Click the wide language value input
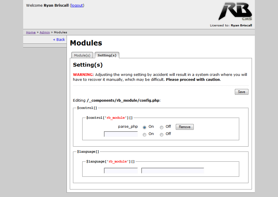The image size is (278, 197). 173,171
